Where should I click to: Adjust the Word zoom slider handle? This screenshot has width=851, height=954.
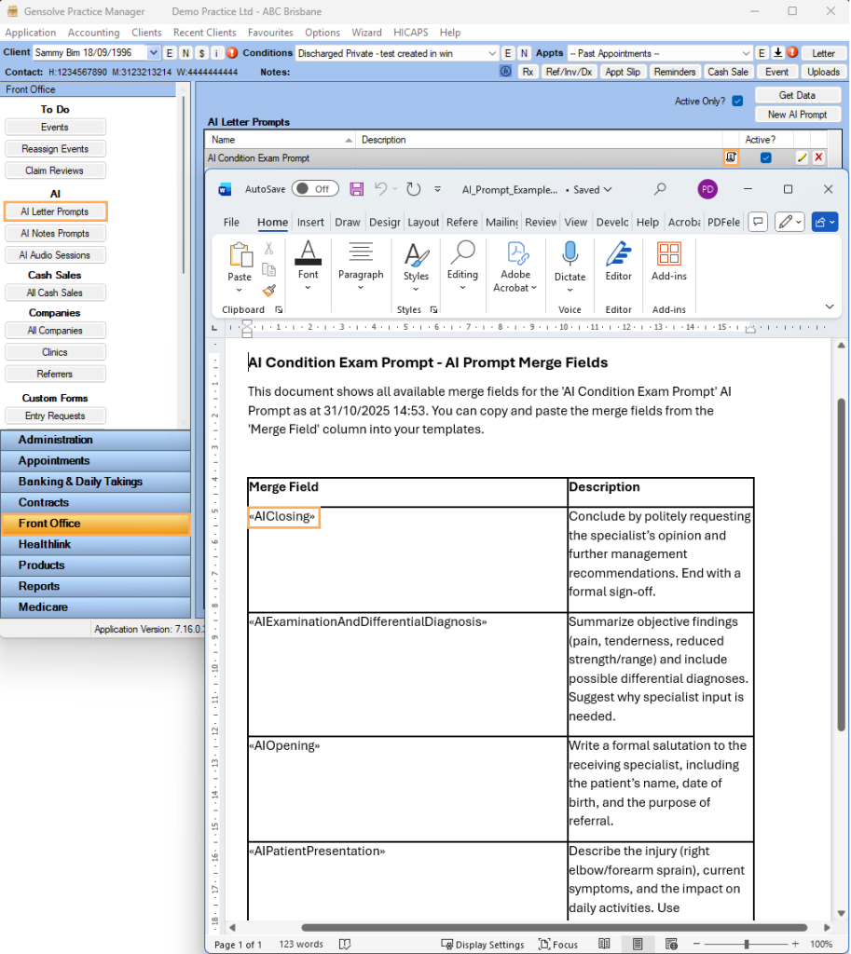pyautogui.click(x=747, y=944)
